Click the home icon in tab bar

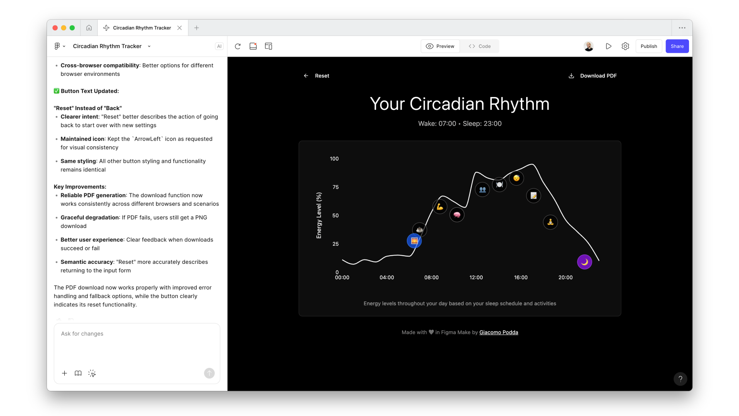point(89,28)
